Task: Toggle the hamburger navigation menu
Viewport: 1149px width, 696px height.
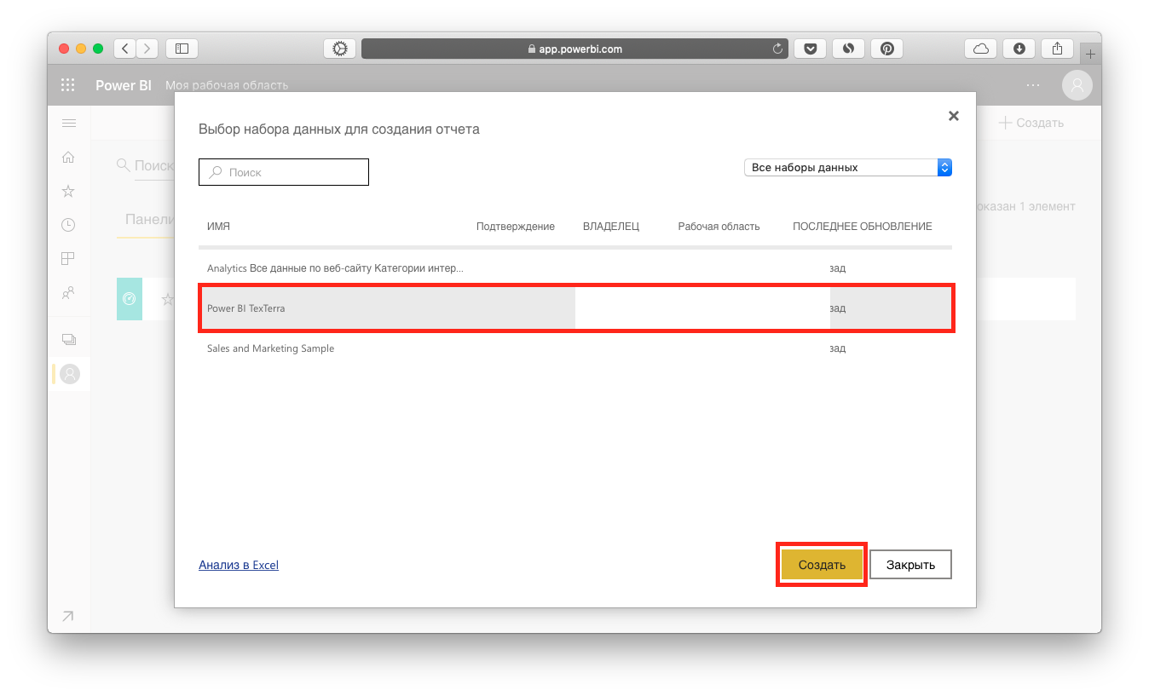Action: pyautogui.click(x=69, y=124)
